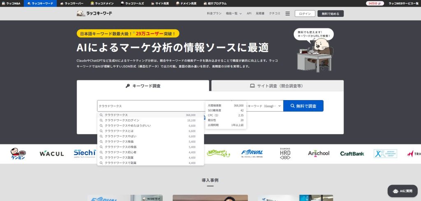
Task: Expand the 機能一覧 dropdown menu
Action: coord(234,14)
